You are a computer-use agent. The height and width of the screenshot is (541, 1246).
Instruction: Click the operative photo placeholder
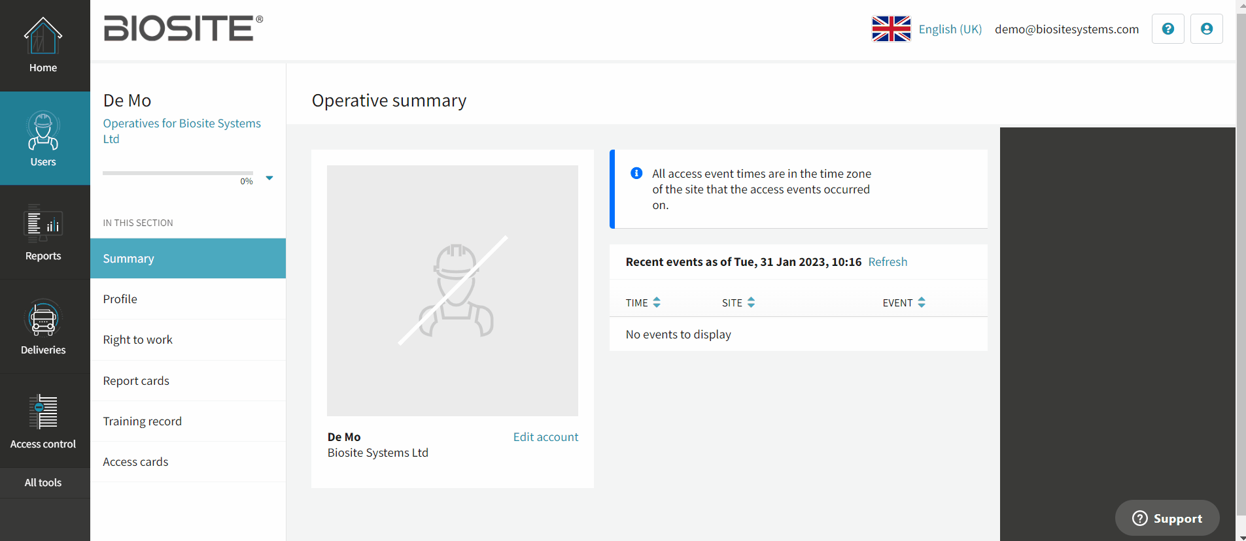pos(453,291)
